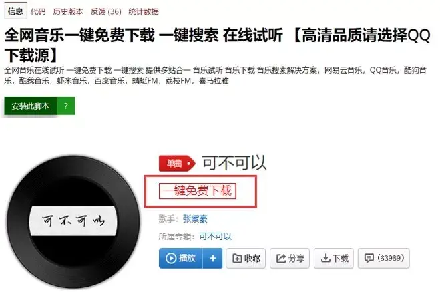
Task: Click the script title 全网音乐一键免费下载
Action: [79, 35]
